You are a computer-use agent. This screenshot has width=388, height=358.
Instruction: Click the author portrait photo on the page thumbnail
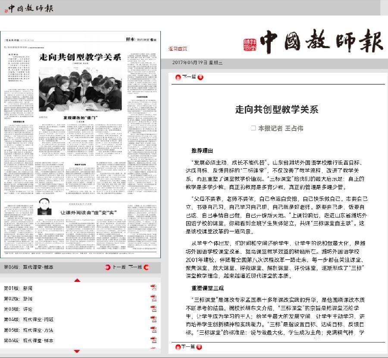click(45, 207)
